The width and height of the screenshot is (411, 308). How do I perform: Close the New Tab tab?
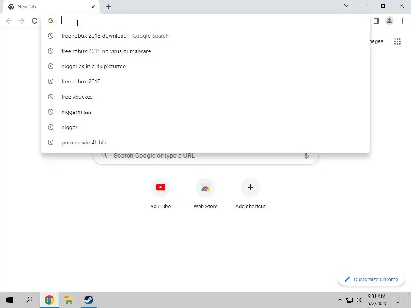click(93, 7)
